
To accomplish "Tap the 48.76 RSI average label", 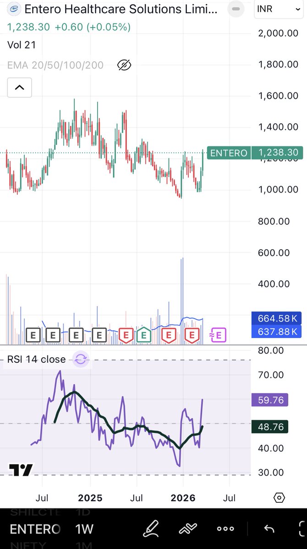I will point(270,427).
